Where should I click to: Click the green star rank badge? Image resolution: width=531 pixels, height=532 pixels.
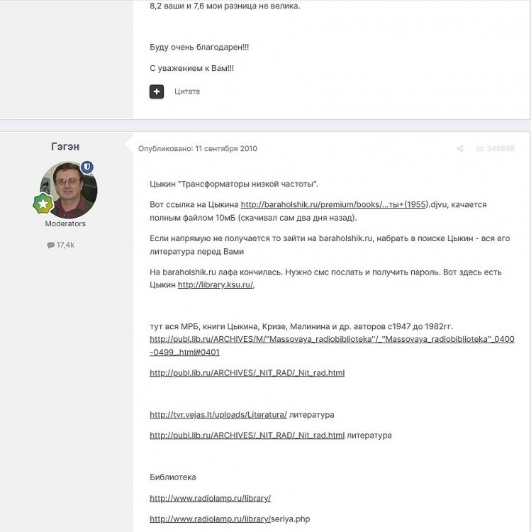tap(43, 204)
